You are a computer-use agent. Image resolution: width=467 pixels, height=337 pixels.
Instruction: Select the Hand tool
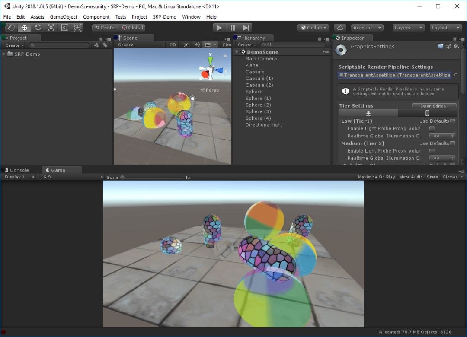[11, 28]
